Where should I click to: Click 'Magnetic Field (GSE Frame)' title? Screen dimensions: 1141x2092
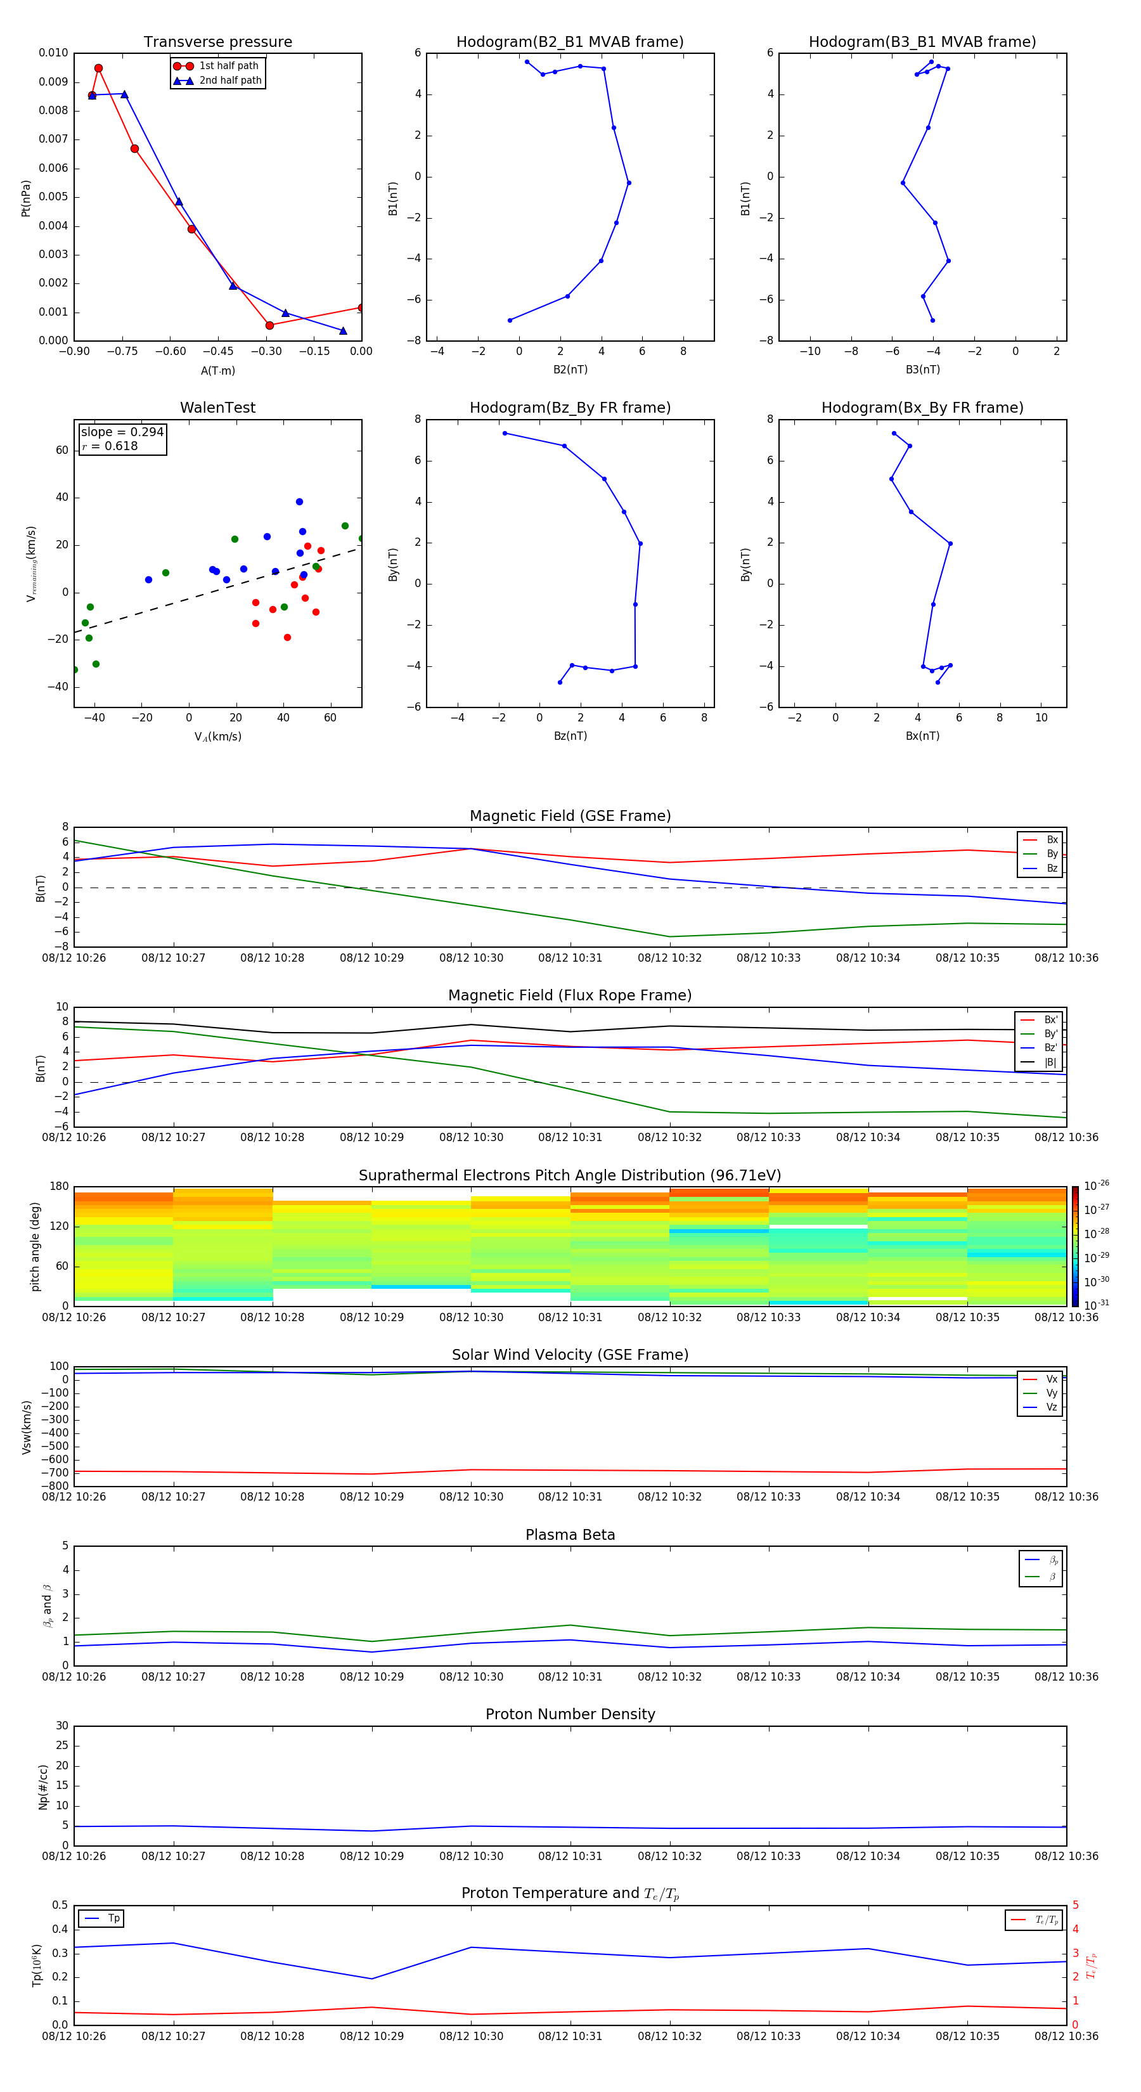[x=570, y=815]
